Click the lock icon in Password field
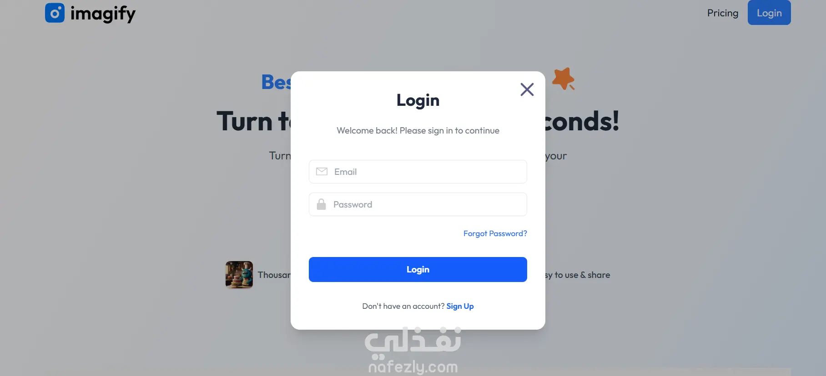Screen dimensions: 826x376 [x=321, y=204]
